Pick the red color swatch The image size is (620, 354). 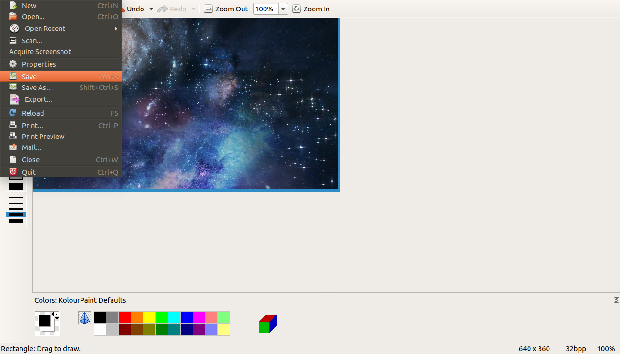pyautogui.click(x=125, y=317)
